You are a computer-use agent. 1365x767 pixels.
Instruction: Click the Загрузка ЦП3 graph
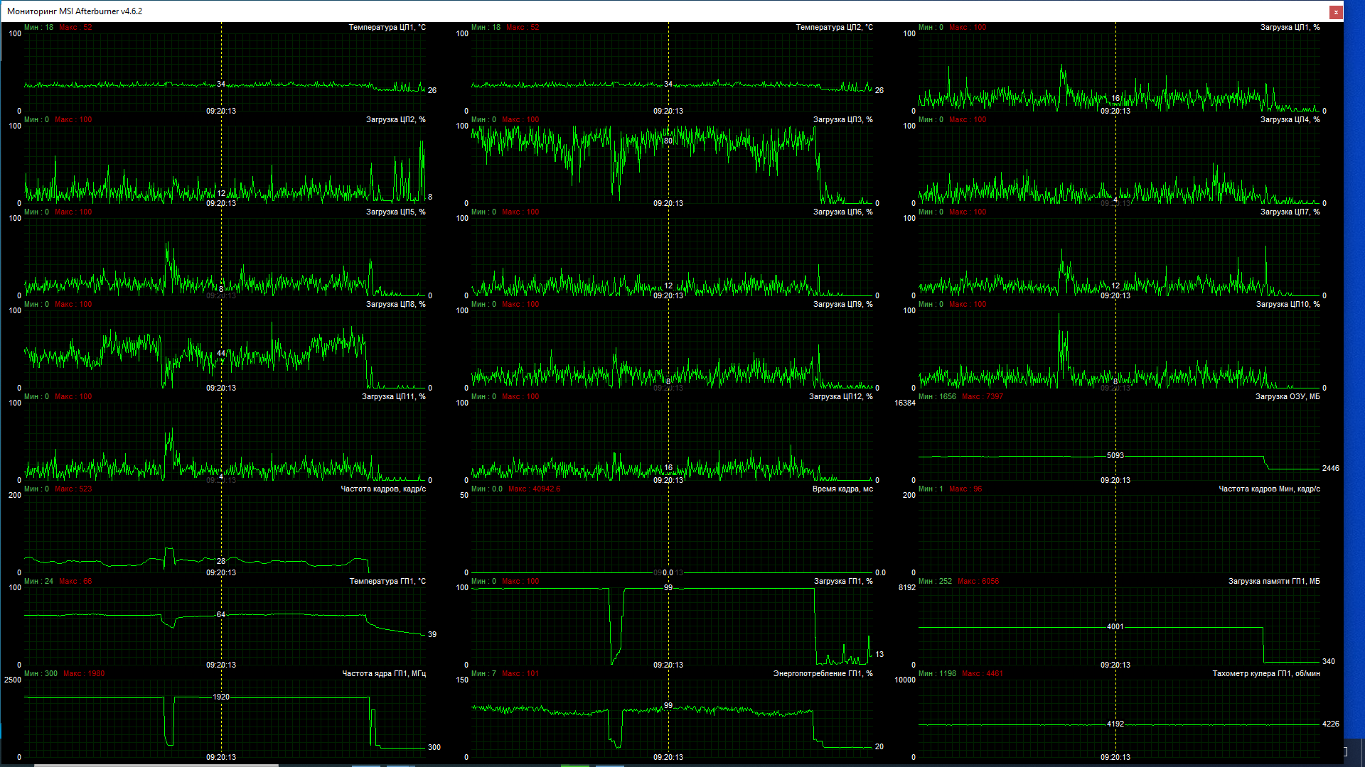click(x=672, y=165)
